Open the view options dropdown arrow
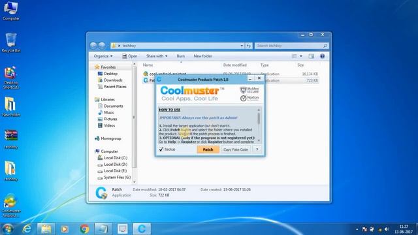This screenshot has width=418, height=235. click(301, 56)
